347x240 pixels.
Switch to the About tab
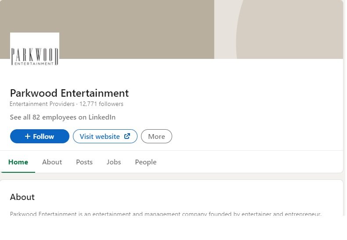(x=52, y=162)
